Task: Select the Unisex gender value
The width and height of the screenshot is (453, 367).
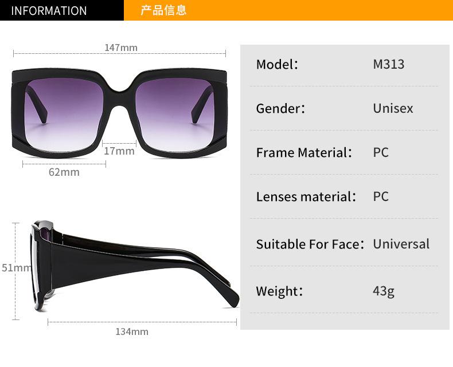Action: 393,108
